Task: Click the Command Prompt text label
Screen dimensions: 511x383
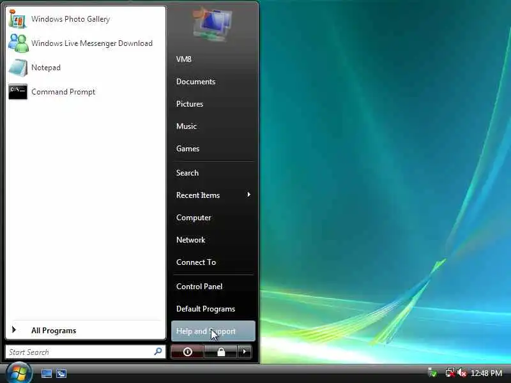Action: tap(63, 92)
